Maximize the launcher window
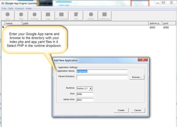Screen dimensions: 177x127 [x=163, y=3]
